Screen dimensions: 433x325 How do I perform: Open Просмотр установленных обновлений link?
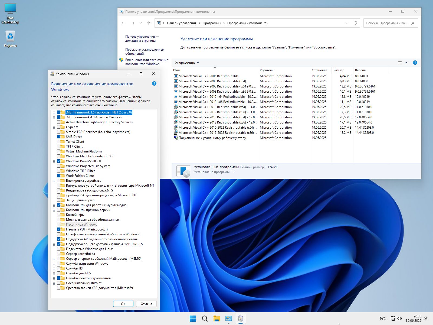click(145, 51)
